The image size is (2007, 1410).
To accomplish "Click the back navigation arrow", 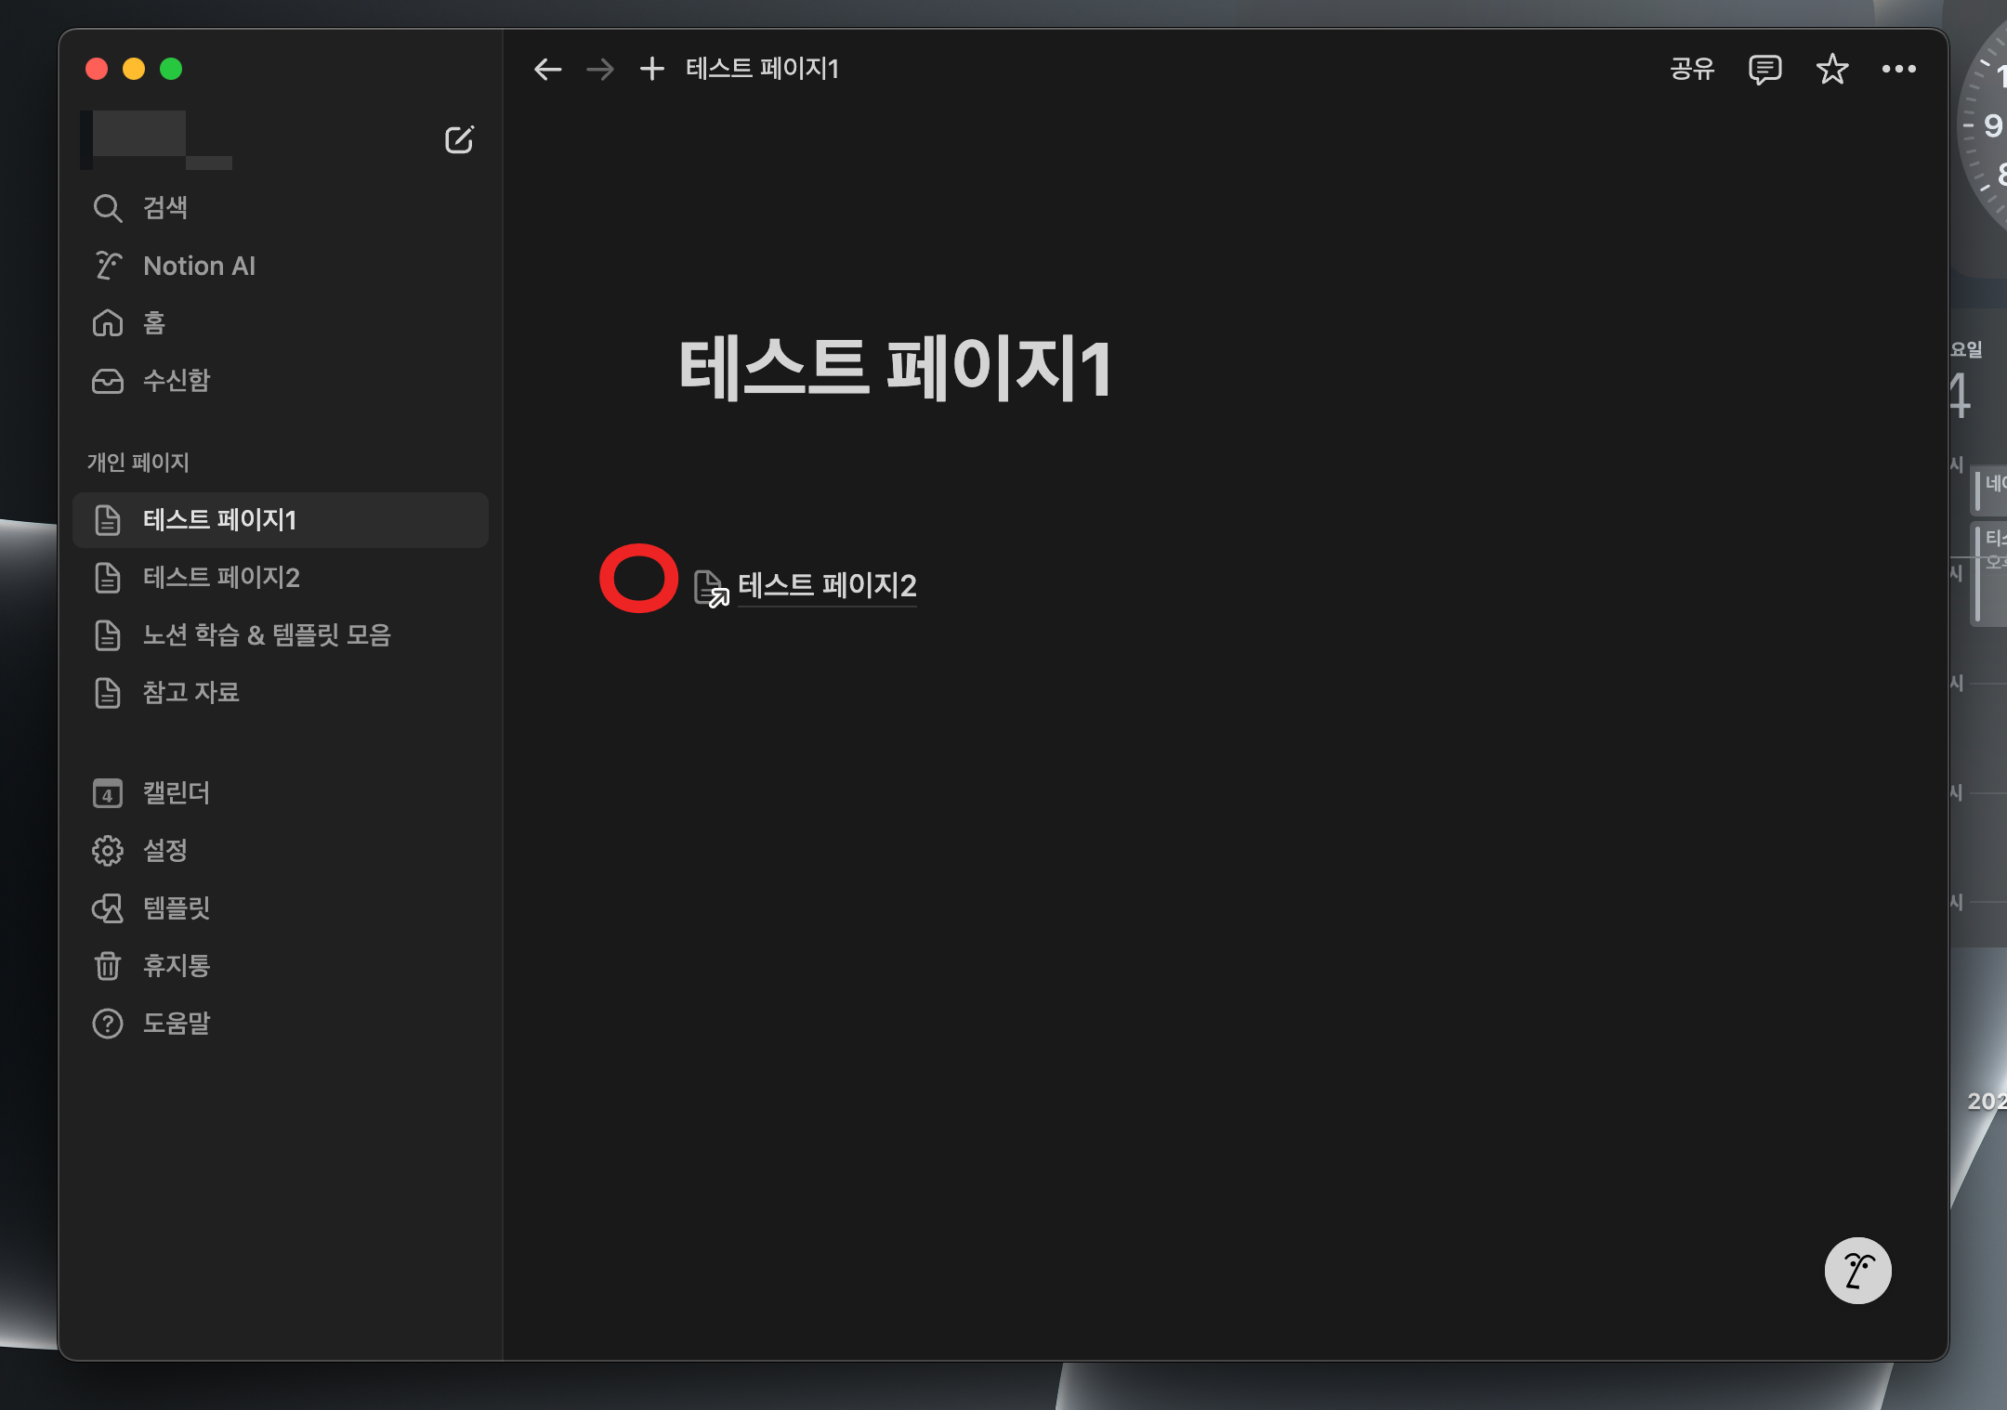I will point(547,69).
